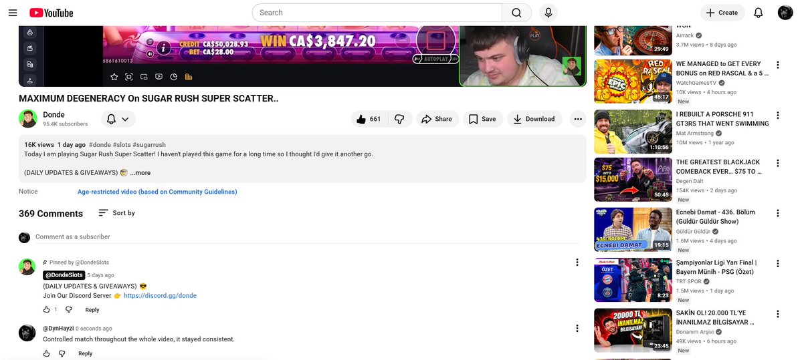This screenshot has height=360, width=802.
Task: Open Degen Dalt channel name
Action: tap(690, 181)
